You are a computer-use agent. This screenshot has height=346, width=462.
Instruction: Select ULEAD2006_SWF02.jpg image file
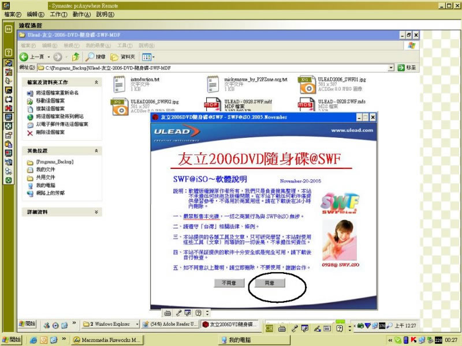click(x=120, y=107)
